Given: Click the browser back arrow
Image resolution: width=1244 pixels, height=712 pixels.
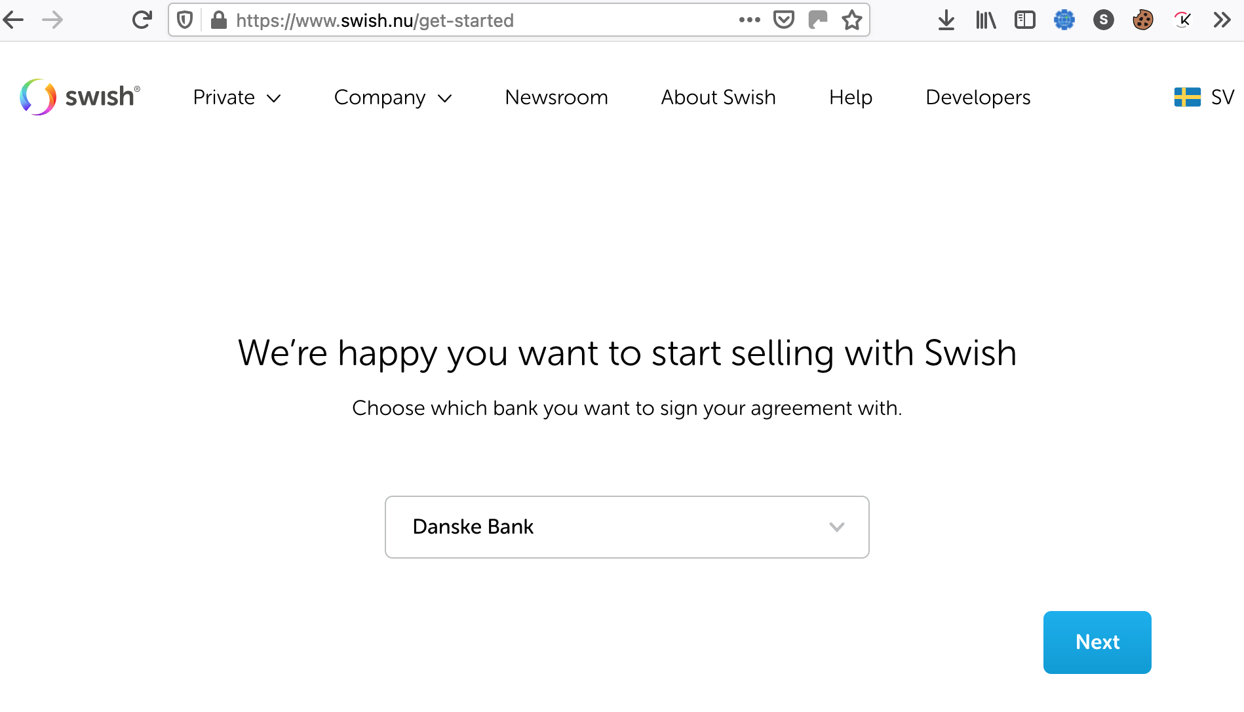Looking at the screenshot, I should [14, 20].
